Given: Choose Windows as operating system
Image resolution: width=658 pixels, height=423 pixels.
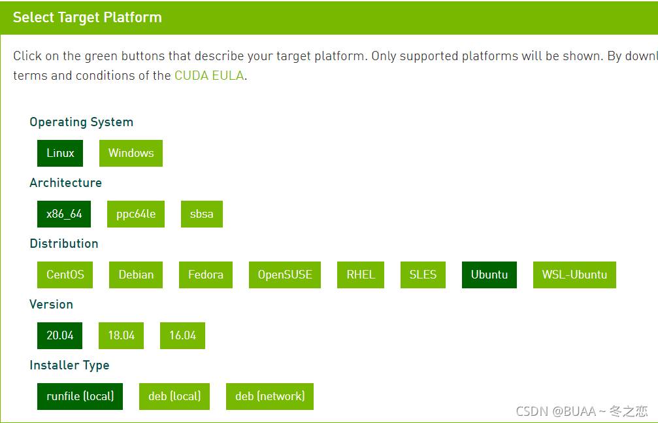Looking at the screenshot, I should [131, 154].
